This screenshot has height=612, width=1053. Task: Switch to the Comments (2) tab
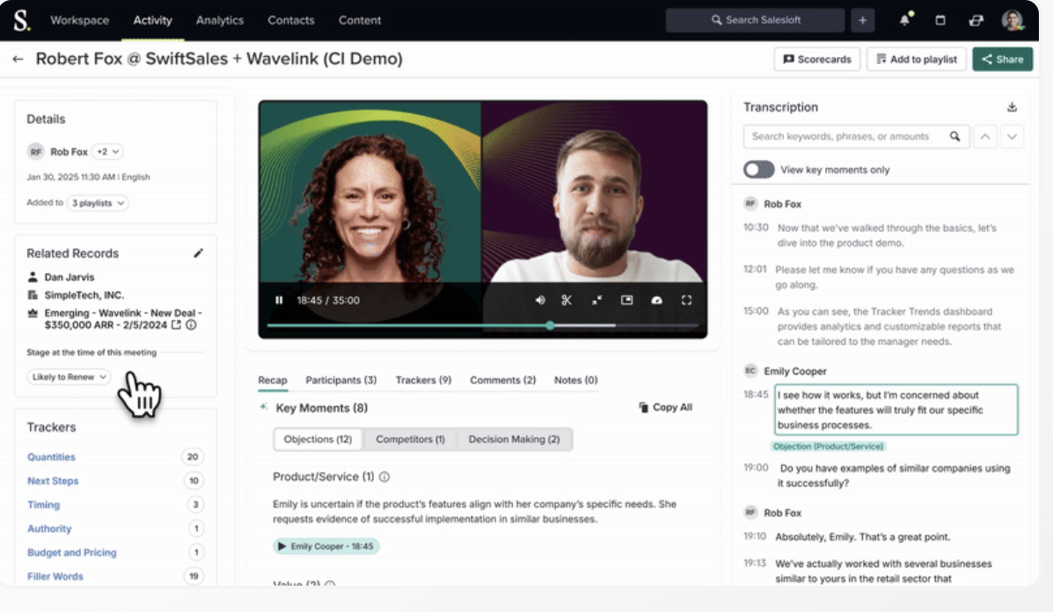pyautogui.click(x=503, y=380)
